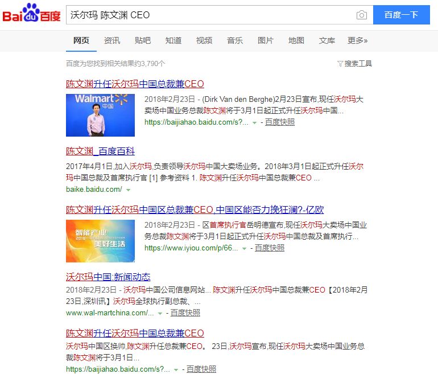This screenshot has height=374, width=438.
Task: Open the 图片 tab
Action: pos(266,41)
